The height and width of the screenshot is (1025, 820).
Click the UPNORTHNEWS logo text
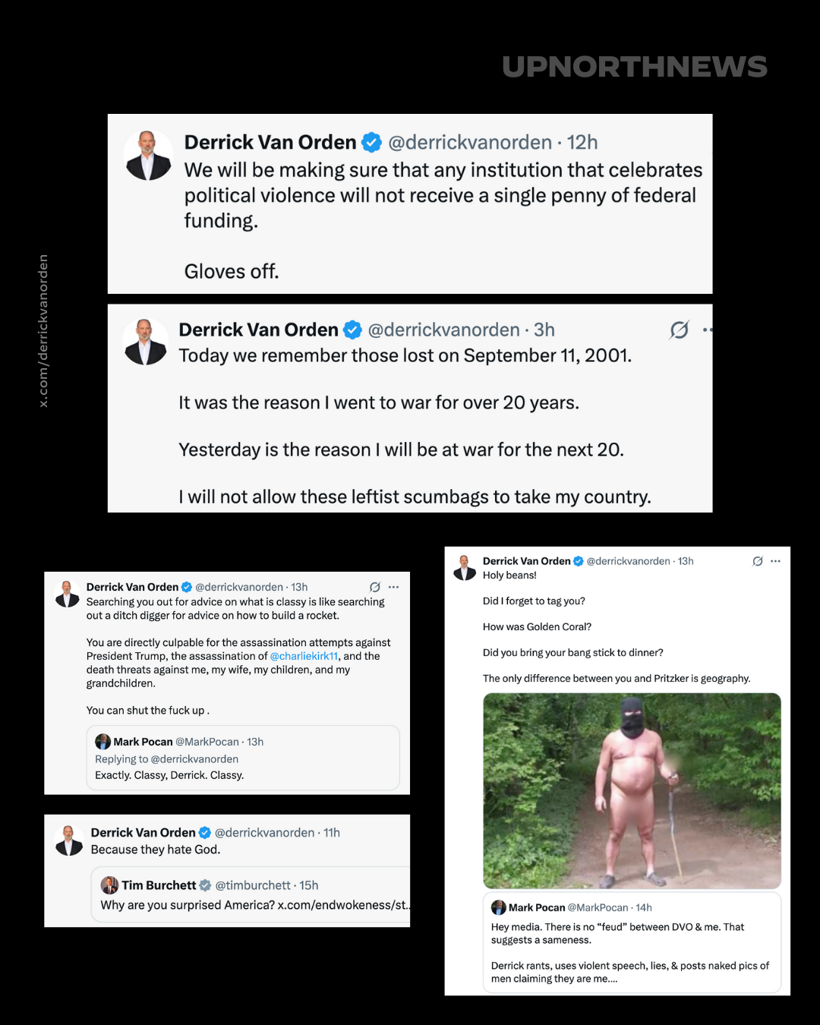tap(635, 67)
